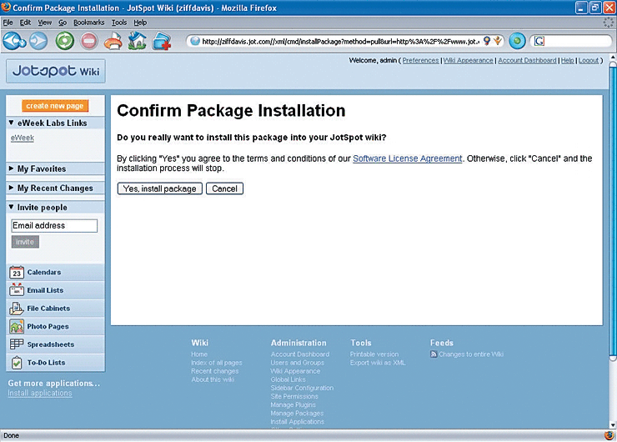This screenshot has width=617, height=442.
Task: Open Preferences link in header
Action: click(x=420, y=60)
